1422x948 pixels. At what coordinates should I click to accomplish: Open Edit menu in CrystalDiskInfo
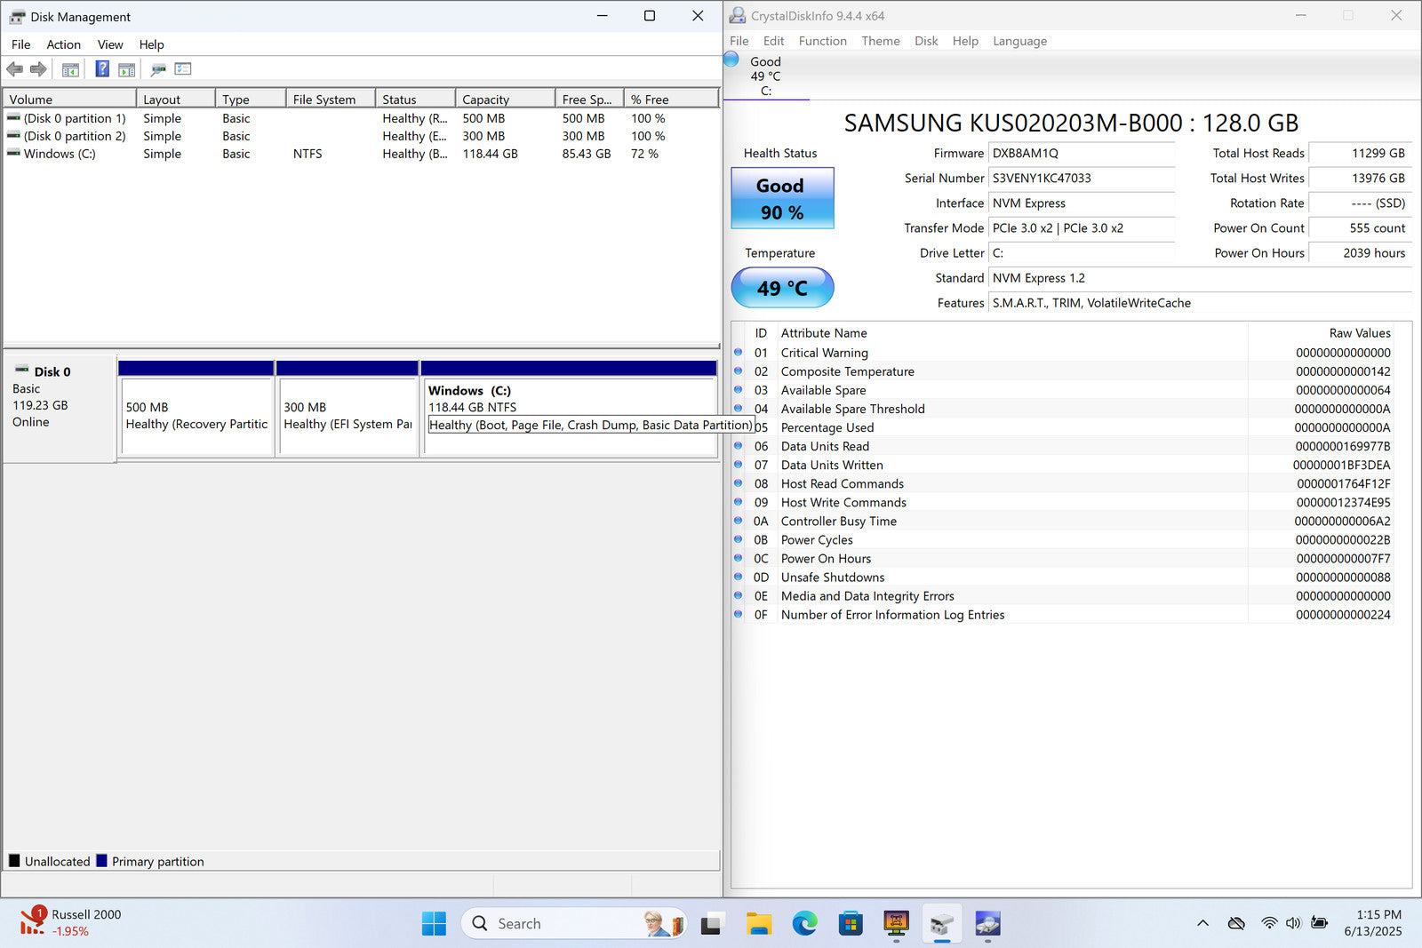(x=773, y=41)
